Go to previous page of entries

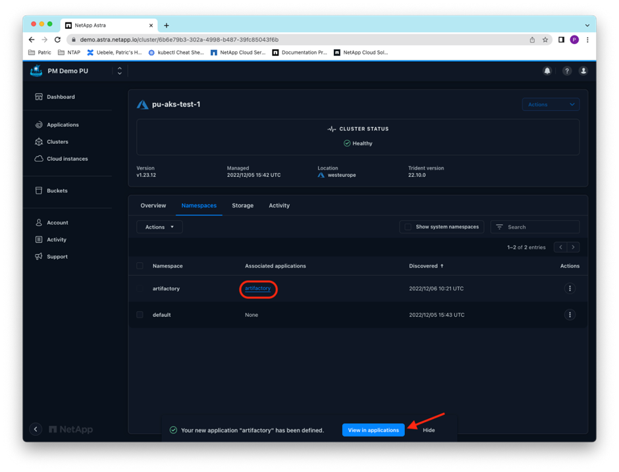point(560,247)
